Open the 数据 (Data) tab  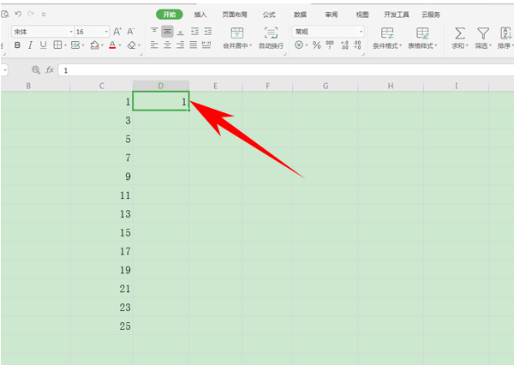[300, 15]
